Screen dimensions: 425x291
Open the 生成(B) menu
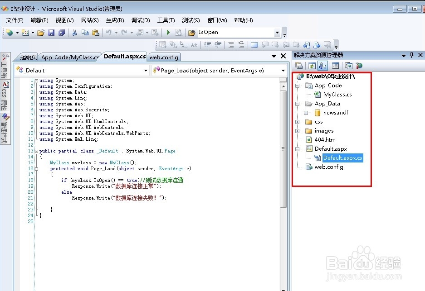(115, 20)
